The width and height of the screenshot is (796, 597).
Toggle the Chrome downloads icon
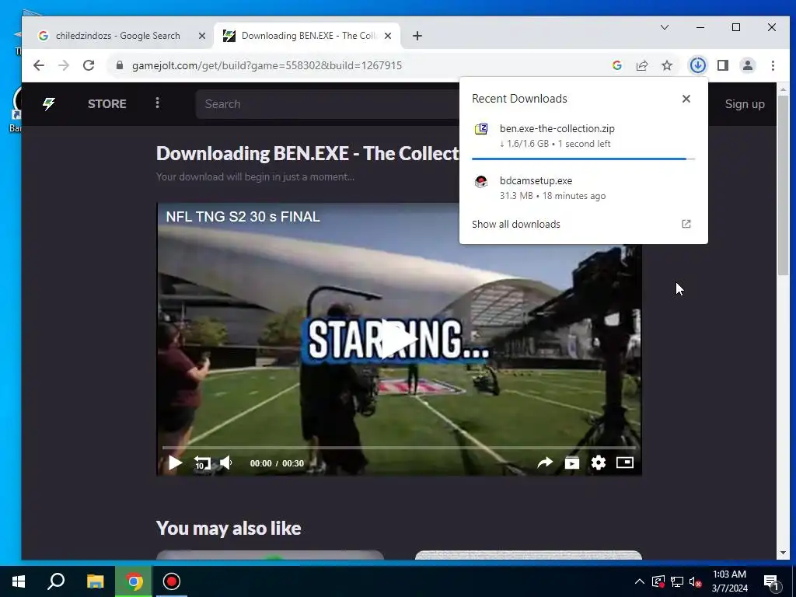point(697,65)
